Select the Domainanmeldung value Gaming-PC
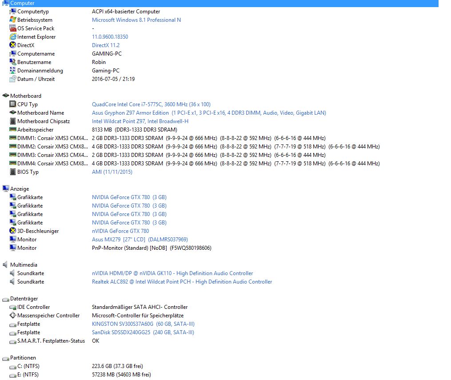 (x=106, y=71)
